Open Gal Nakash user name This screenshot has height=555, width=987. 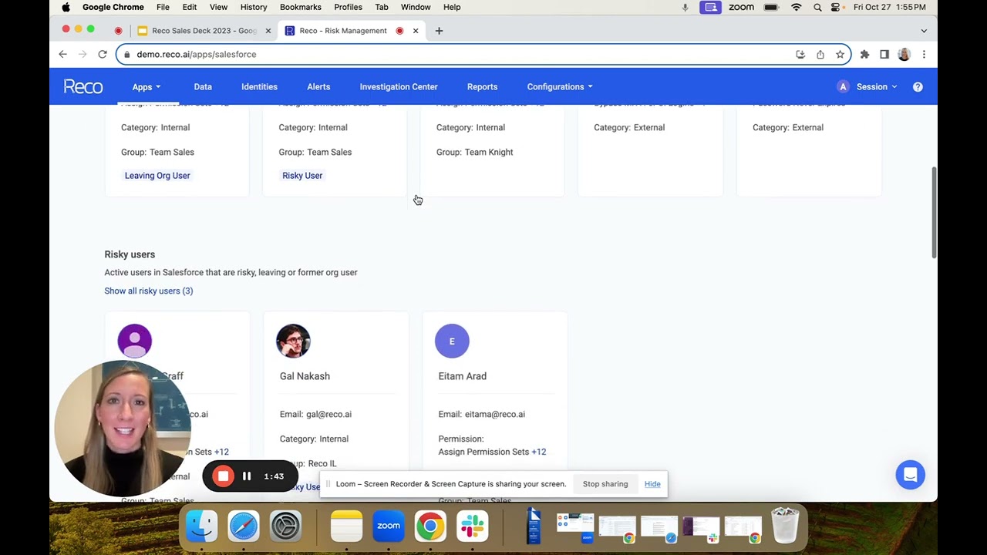click(305, 376)
